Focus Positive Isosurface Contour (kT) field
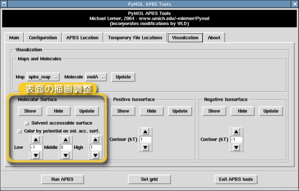The width and height of the screenshot is (299, 191). (145, 140)
